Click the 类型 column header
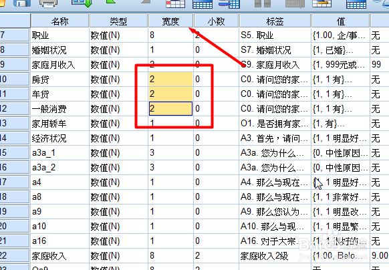This screenshot has height=270, width=389. 118,21
